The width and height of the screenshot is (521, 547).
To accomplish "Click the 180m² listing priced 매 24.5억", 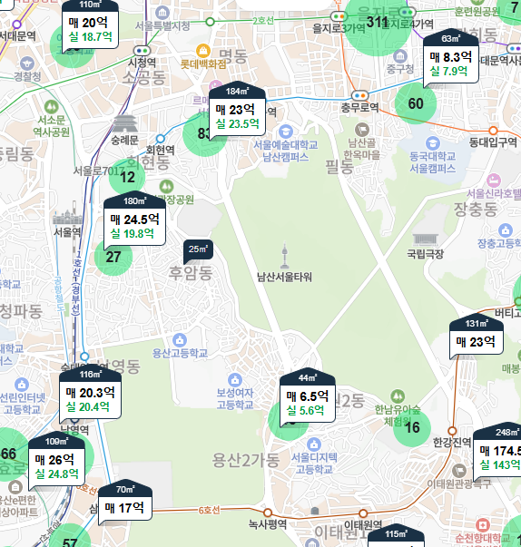I will pos(134,220).
